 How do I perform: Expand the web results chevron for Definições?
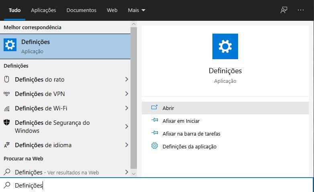click(126, 172)
